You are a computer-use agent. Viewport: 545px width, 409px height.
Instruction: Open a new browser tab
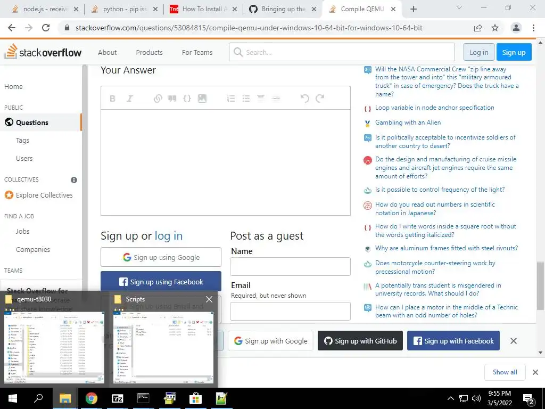click(x=413, y=9)
